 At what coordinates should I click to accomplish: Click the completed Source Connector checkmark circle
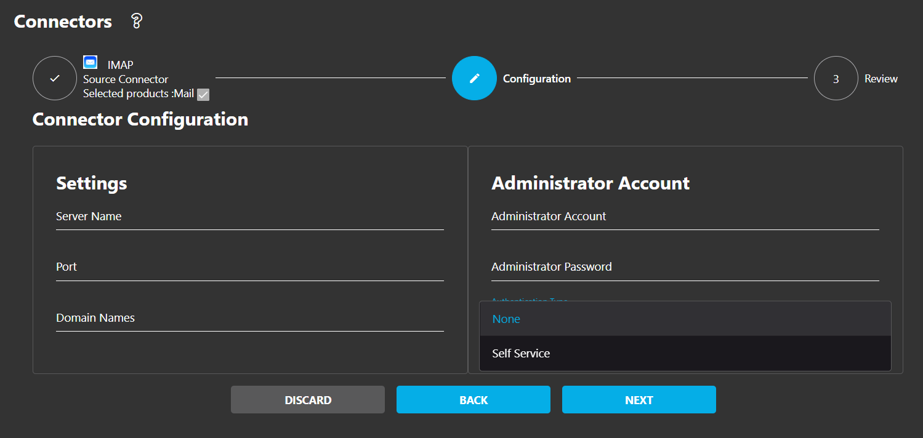[54, 78]
